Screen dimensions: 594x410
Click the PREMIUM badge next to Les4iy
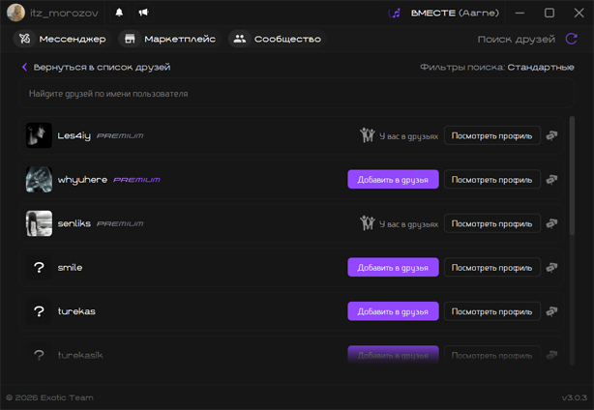[x=120, y=136]
